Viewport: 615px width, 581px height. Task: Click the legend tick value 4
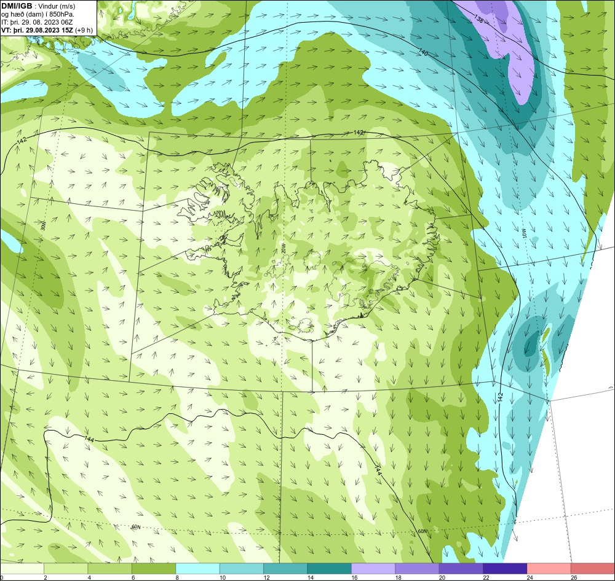click(x=89, y=577)
